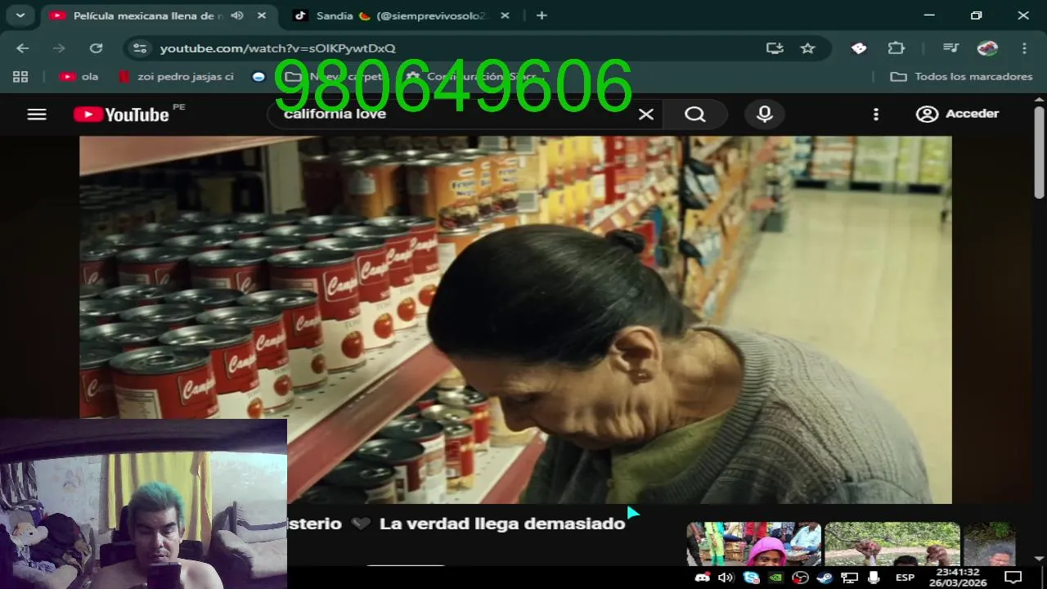1047x589 pixels.
Task: Switch to the Película mexicana YouTube tab
Action: [x=147, y=16]
